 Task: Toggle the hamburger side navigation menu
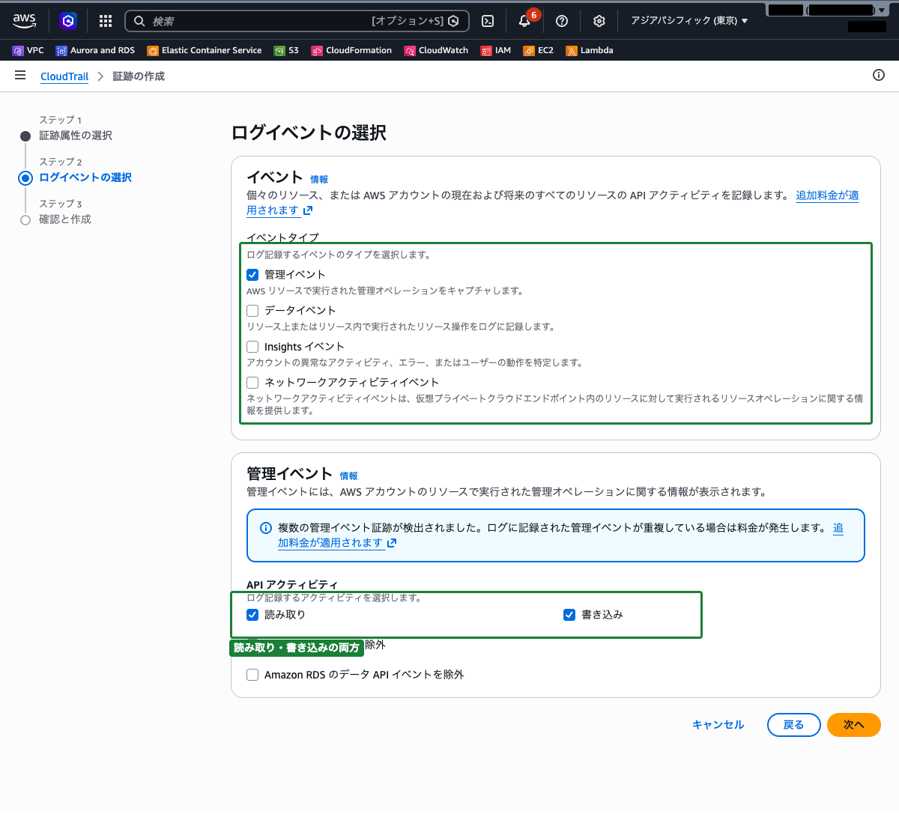(x=20, y=76)
